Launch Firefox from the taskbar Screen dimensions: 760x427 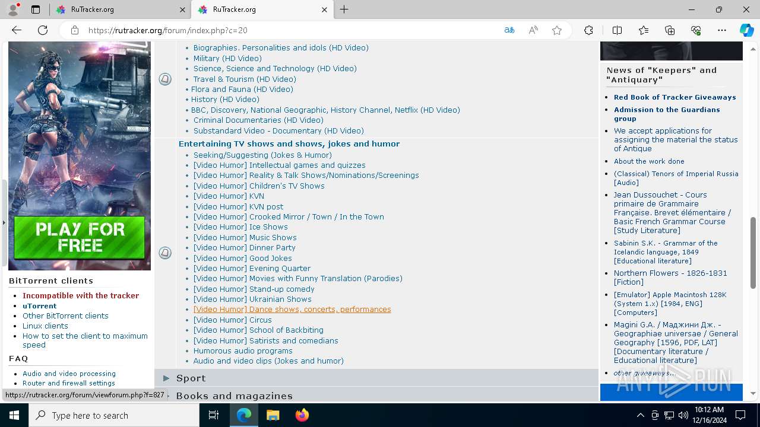302,415
